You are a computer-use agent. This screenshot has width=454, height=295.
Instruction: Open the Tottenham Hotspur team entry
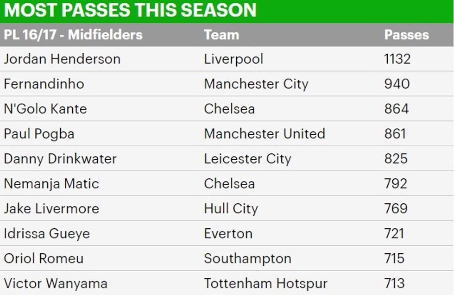coord(265,283)
